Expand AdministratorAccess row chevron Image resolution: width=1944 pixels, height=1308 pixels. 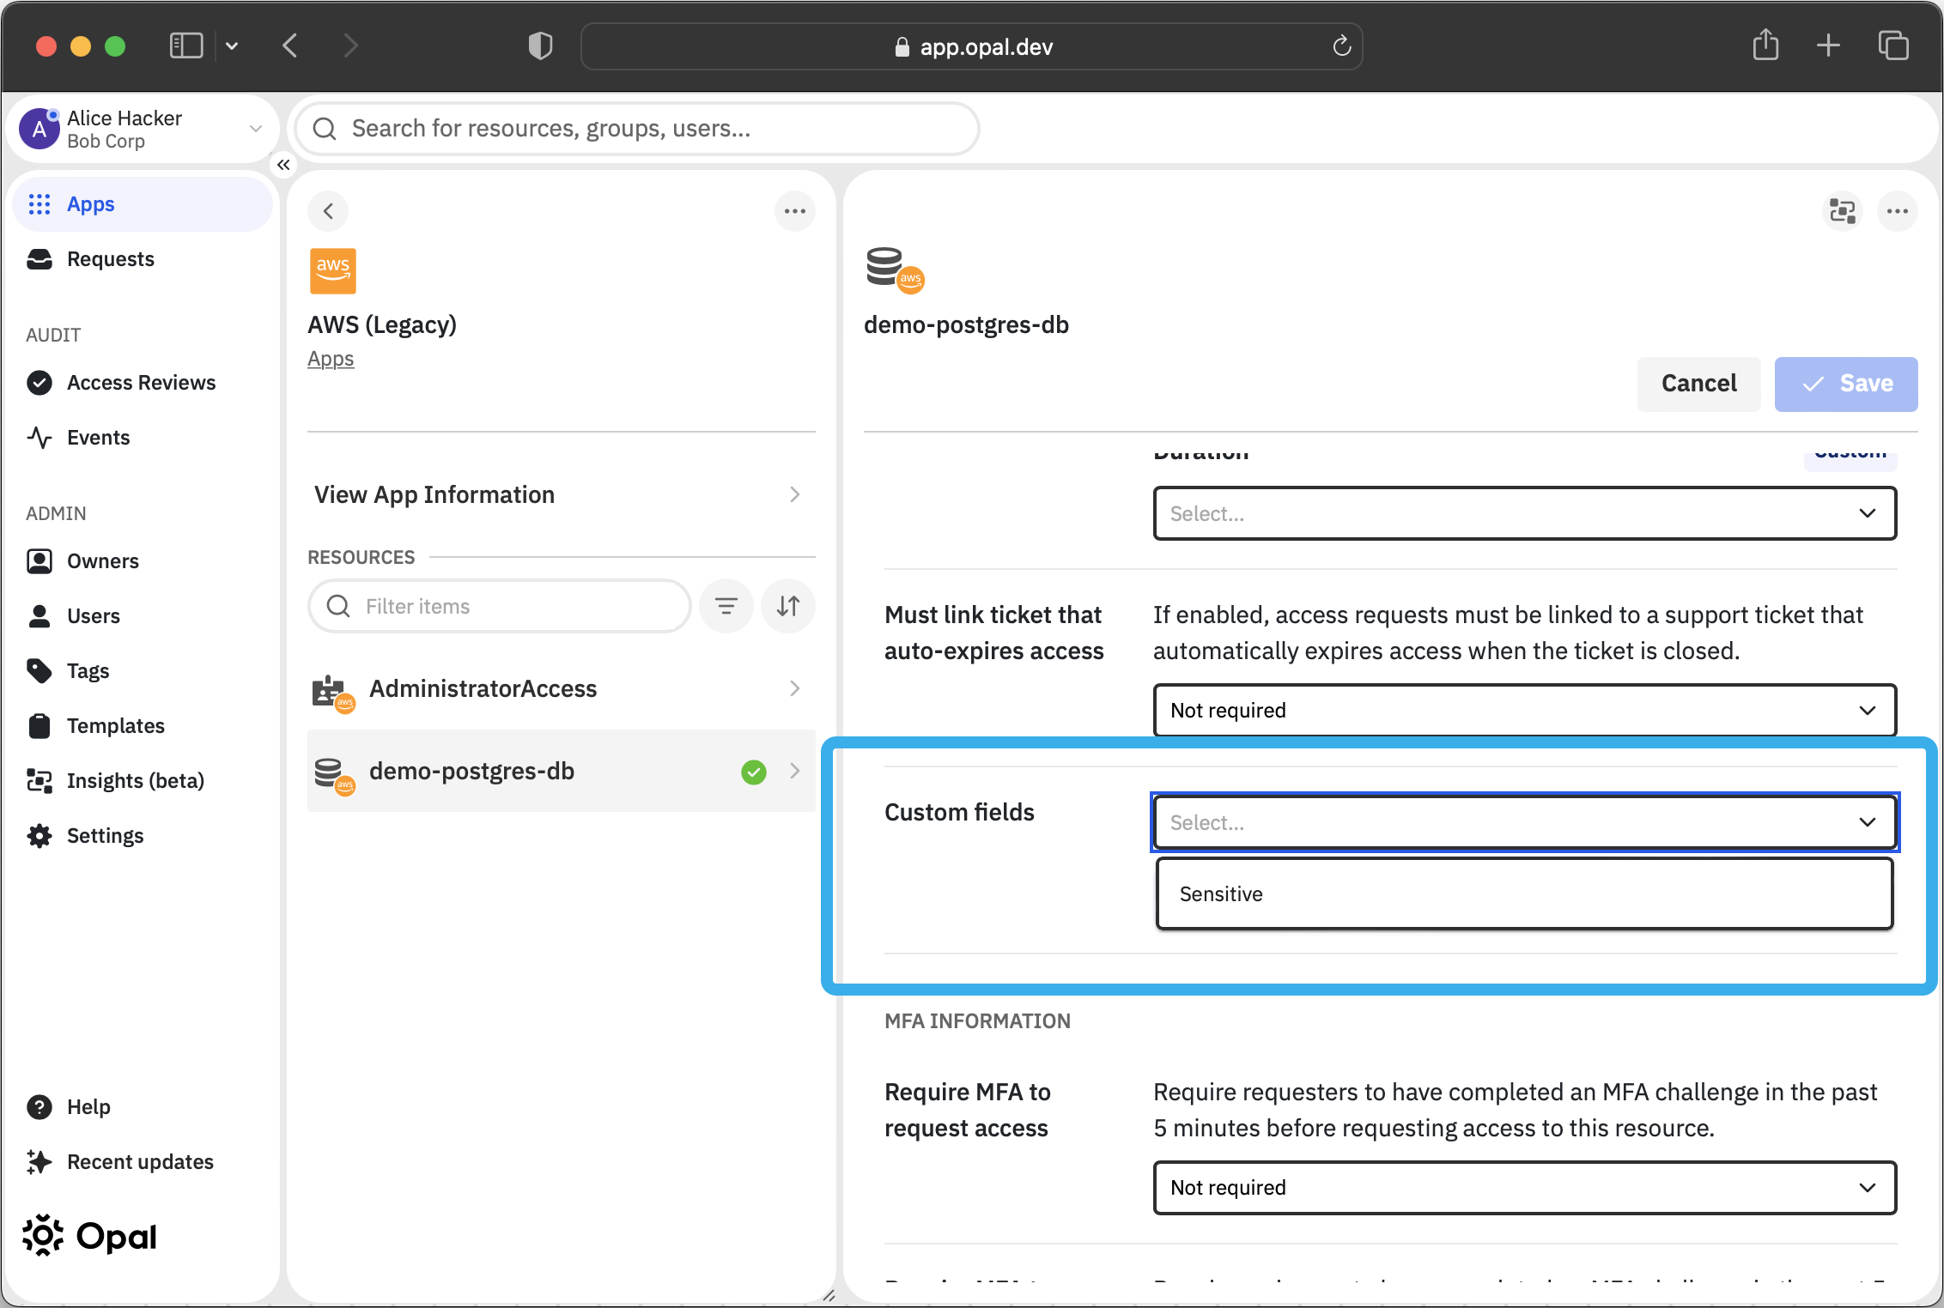(x=795, y=688)
